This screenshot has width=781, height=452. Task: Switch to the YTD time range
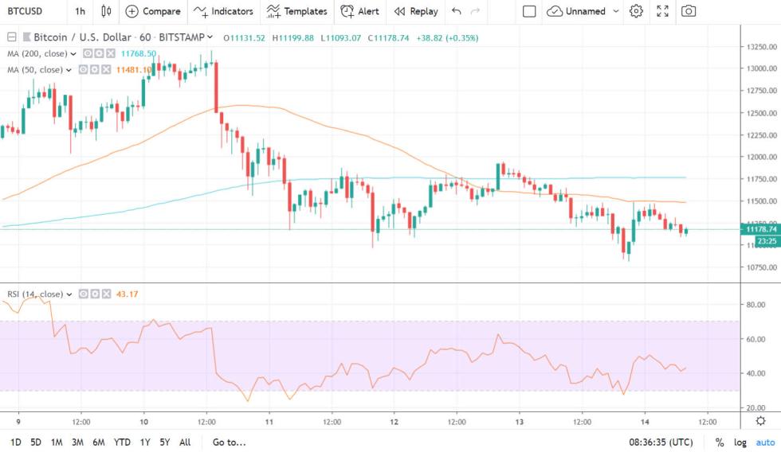(x=122, y=442)
